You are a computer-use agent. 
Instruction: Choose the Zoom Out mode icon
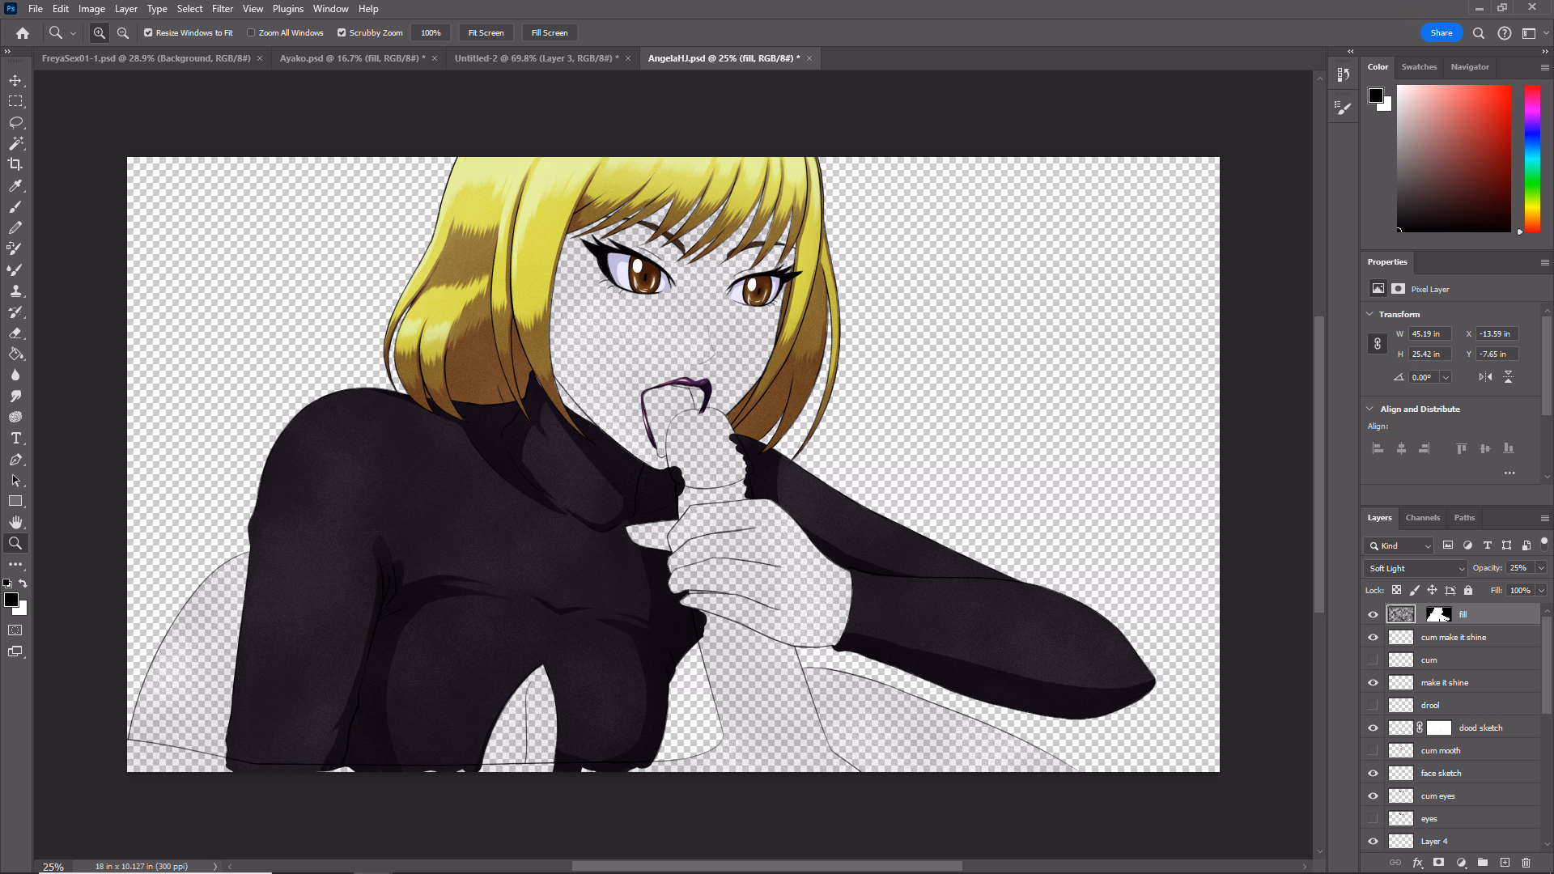tap(123, 33)
